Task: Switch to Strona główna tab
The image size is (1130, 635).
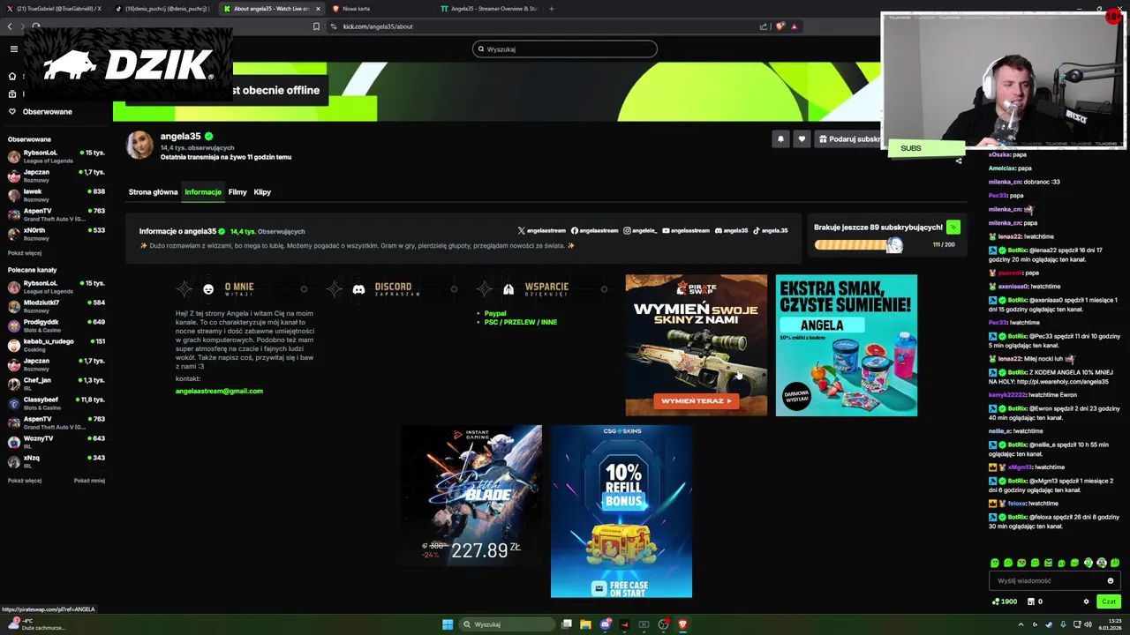Action: (153, 192)
